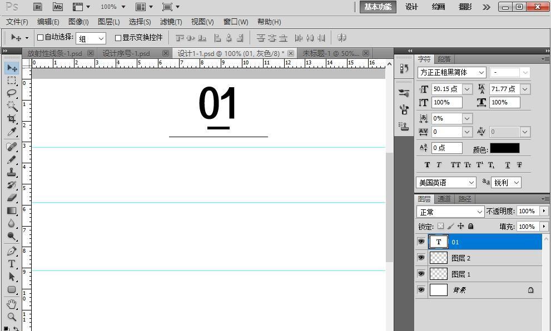Select the Eraser tool
The width and height of the screenshot is (551, 331).
(x=12, y=198)
